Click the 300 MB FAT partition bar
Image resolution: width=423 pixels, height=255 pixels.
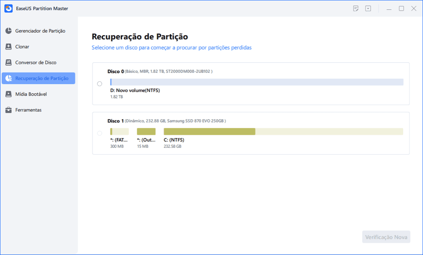click(120, 132)
